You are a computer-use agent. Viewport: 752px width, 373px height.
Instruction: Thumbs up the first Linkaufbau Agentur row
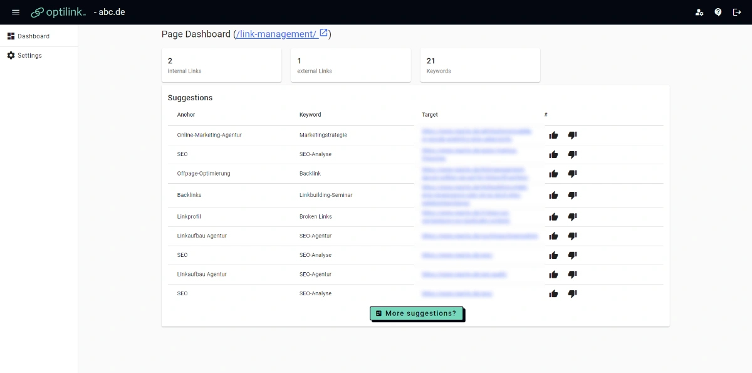click(553, 236)
